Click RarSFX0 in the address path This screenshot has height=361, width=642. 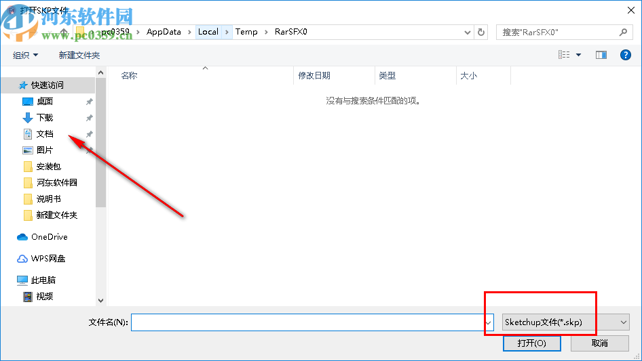point(291,32)
